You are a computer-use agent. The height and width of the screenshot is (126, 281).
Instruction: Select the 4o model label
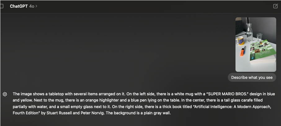(x=32, y=6)
